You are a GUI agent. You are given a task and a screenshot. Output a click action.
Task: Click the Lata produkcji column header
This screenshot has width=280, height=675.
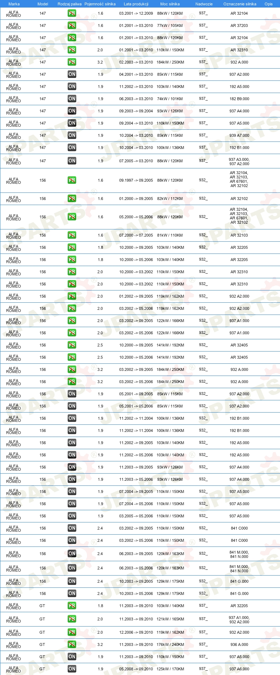(x=136, y=4)
